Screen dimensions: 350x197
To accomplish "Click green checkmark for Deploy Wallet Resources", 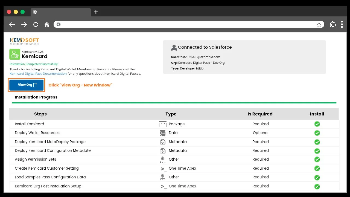I will coord(317,133).
